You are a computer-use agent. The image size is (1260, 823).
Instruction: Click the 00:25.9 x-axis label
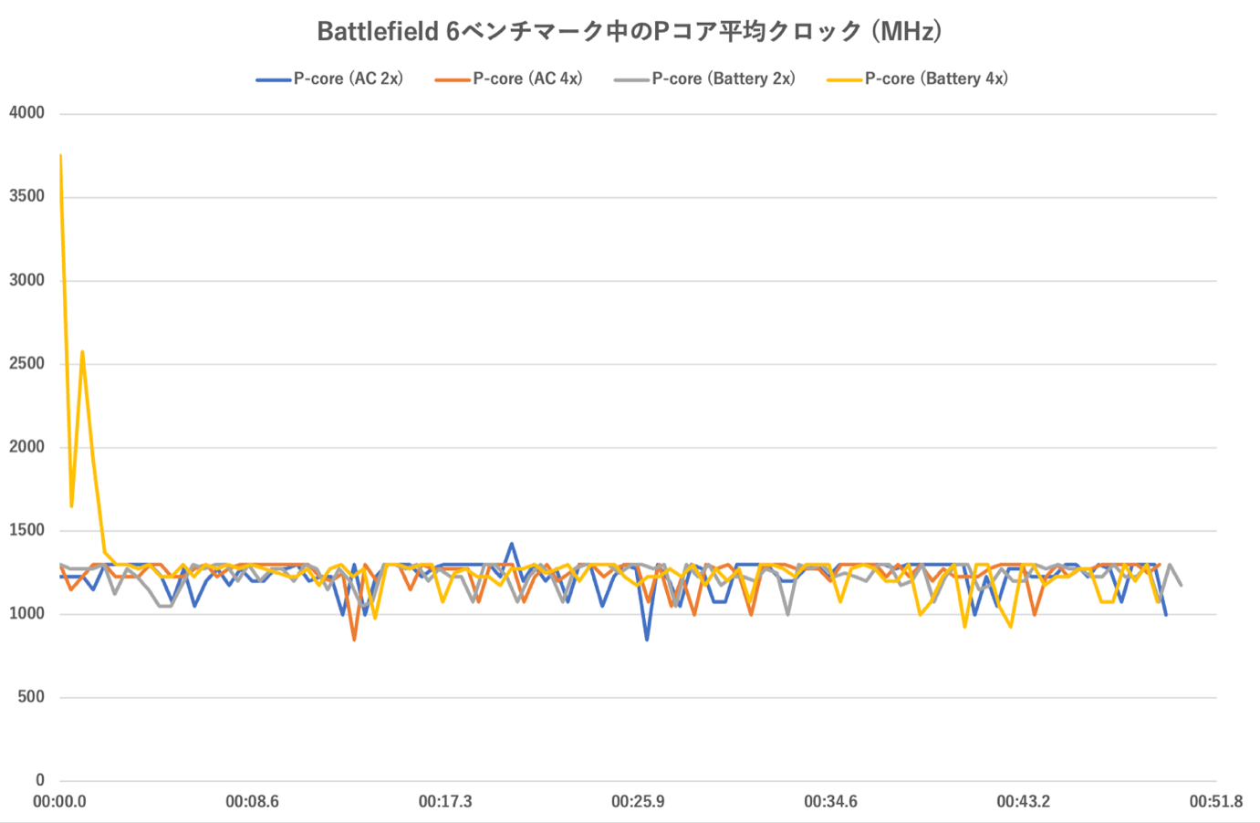638,802
